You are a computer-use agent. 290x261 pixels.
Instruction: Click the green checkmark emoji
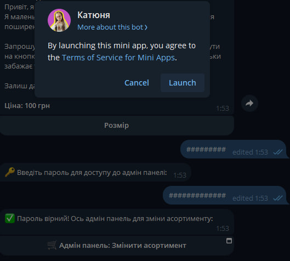(x=10, y=218)
